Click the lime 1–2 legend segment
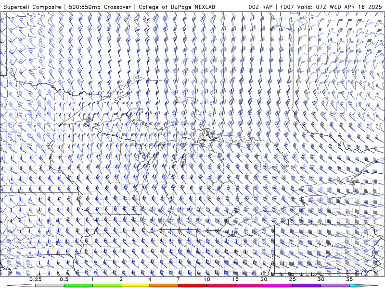Screen dimensions: 385x288 point(107,286)
